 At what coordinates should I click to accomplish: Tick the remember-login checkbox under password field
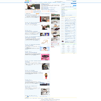point(64,7)
